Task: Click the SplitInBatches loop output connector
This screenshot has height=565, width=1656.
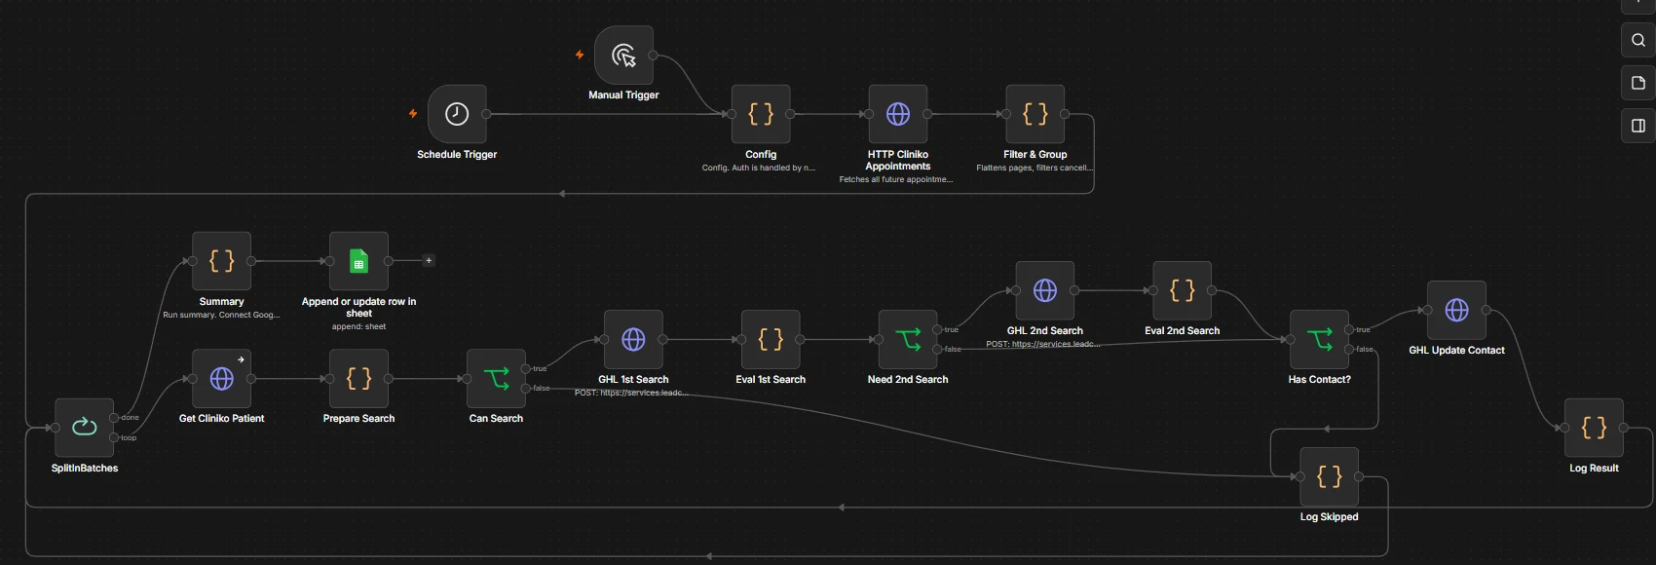Action: pyautogui.click(x=114, y=437)
